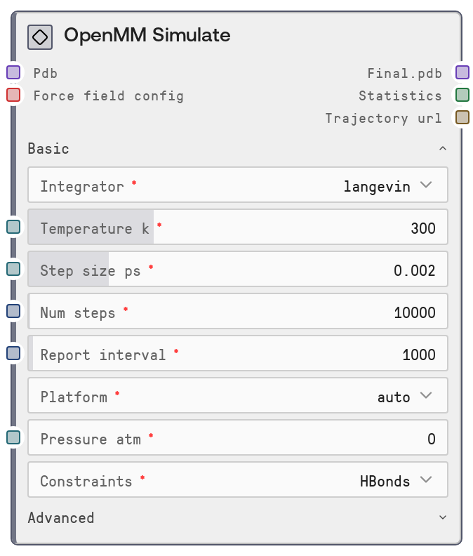Expand the Advanced section
This screenshot has height=556, width=473.
[x=442, y=518]
